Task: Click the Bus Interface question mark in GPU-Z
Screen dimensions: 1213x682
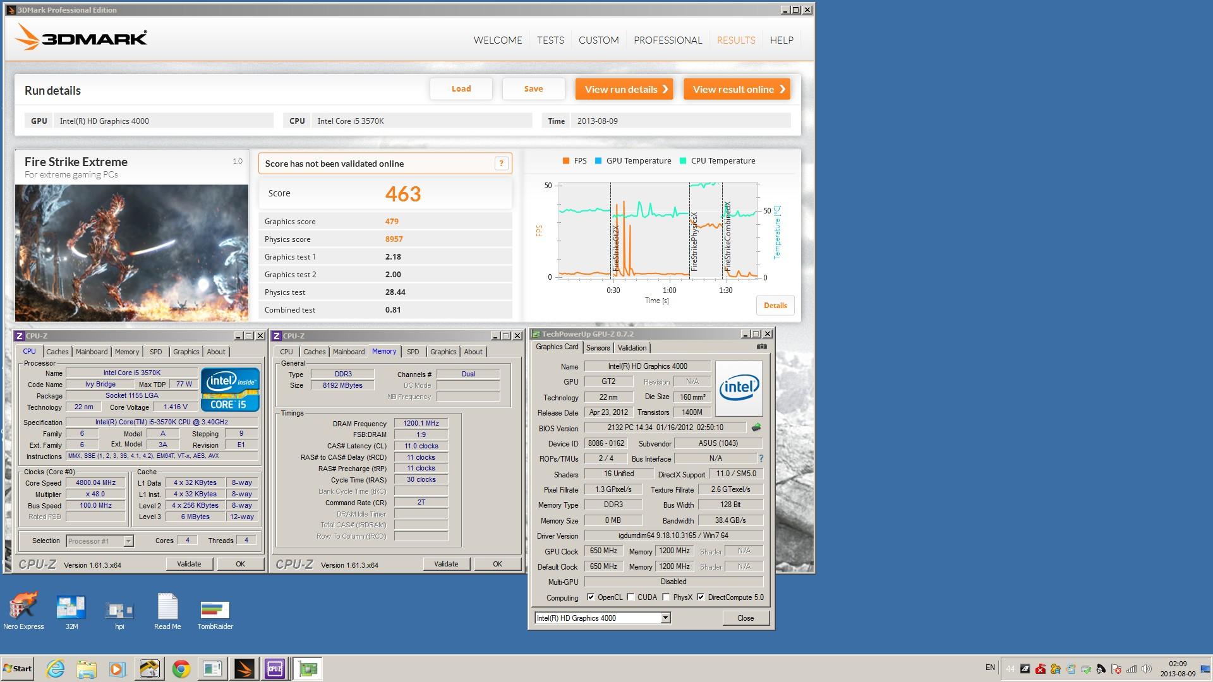Action: [761, 458]
